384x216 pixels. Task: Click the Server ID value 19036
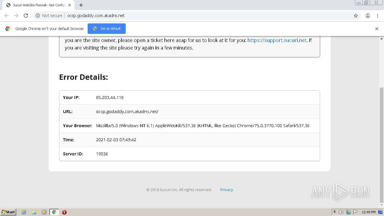102,154
